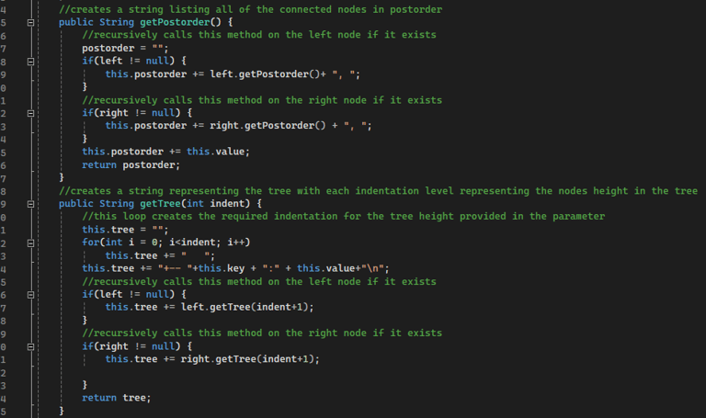Click the line 'this.tree += left.getTree(indent+1);'

pyautogui.click(x=210, y=308)
